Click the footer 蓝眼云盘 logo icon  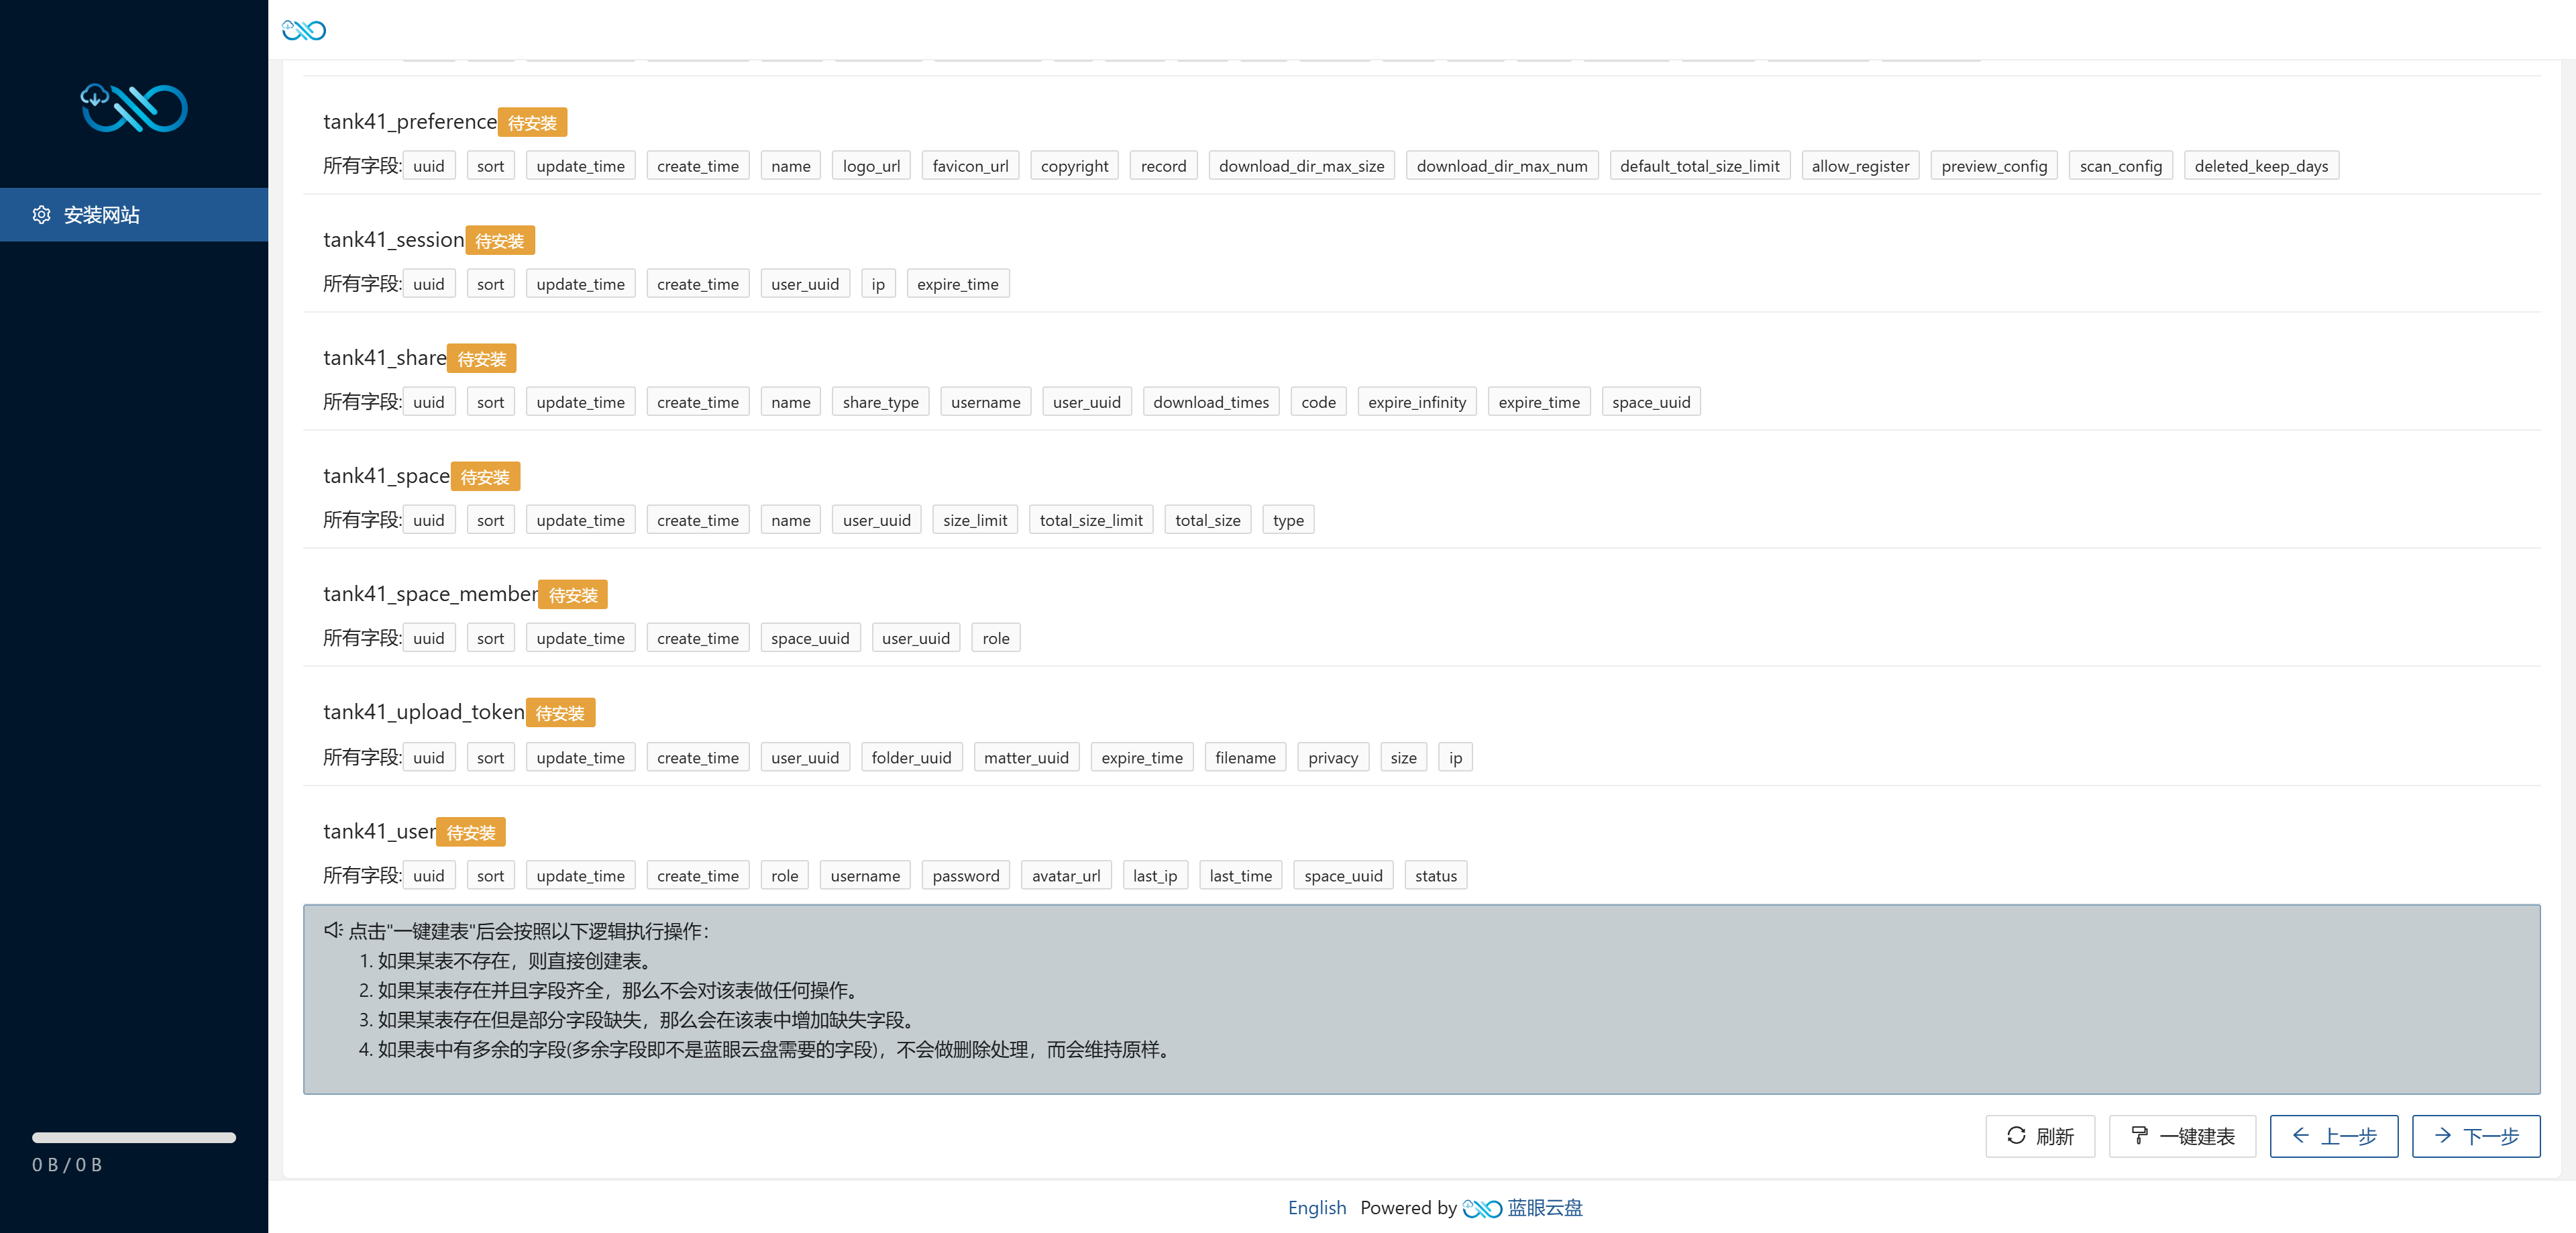[x=1481, y=1208]
